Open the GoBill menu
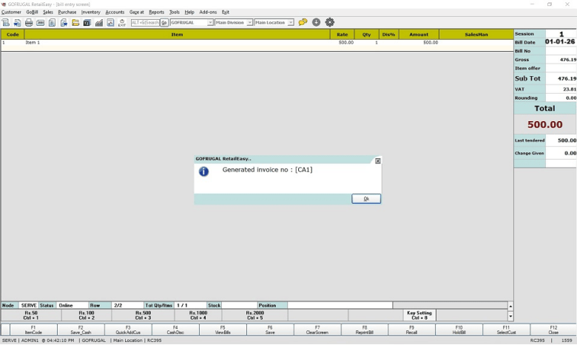The width and height of the screenshot is (577, 345). [32, 12]
